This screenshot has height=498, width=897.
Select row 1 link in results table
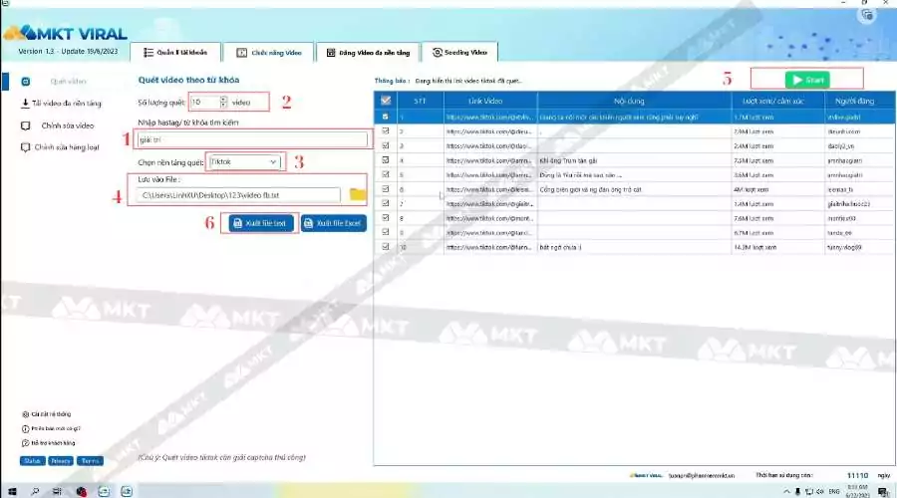click(489, 117)
